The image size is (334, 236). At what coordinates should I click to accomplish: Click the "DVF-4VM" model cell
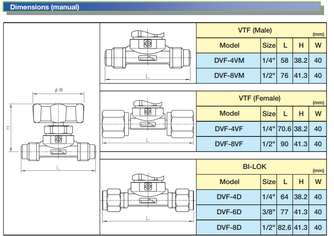click(x=229, y=60)
